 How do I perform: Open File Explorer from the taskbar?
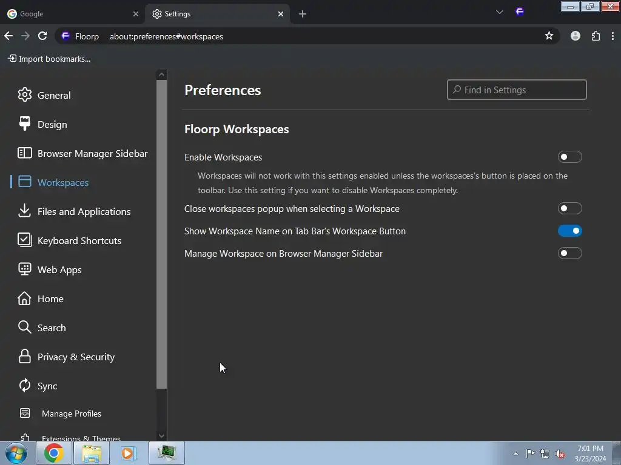(92, 453)
